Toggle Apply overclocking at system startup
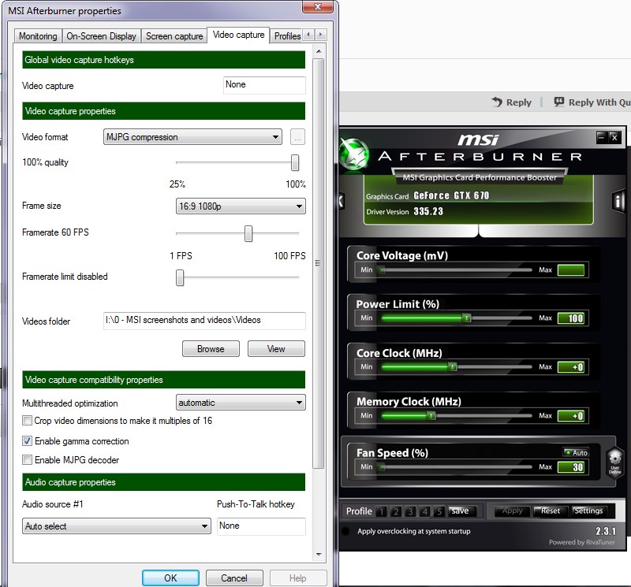This screenshot has width=631, height=587. tap(345, 531)
